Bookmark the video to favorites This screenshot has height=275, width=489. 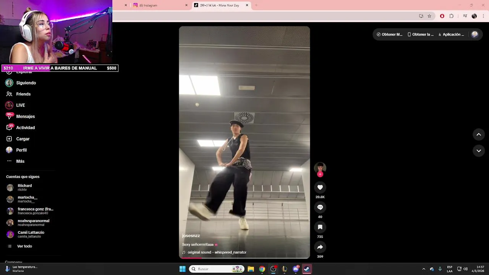click(320, 227)
